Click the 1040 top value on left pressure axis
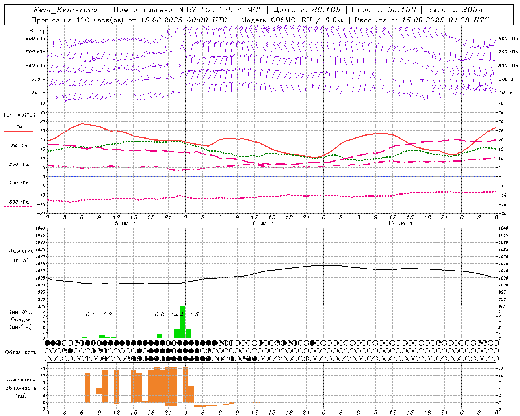Viewport: 520px width, 416px height. (x=40, y=228)
